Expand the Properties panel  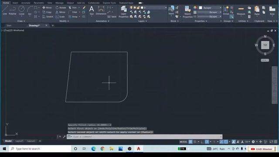[201, 21]
